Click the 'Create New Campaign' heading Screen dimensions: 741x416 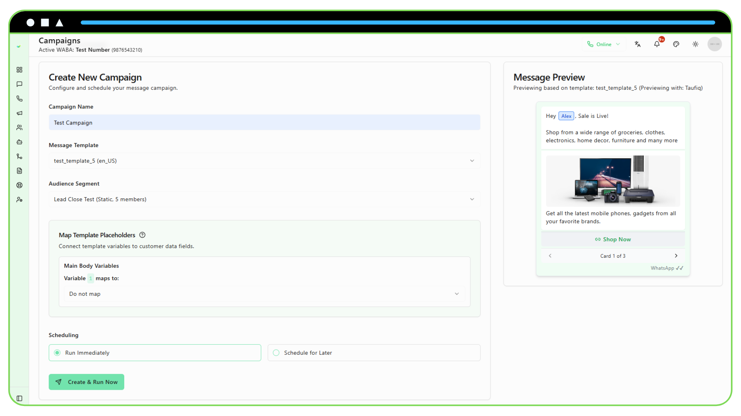(x=95, y=77)
